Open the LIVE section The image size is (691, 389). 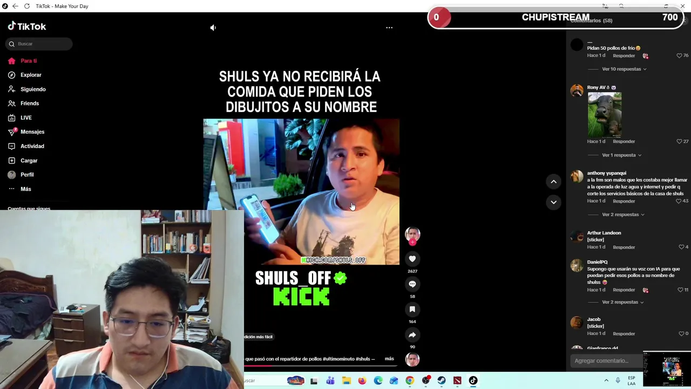click(x=20, y=118)
